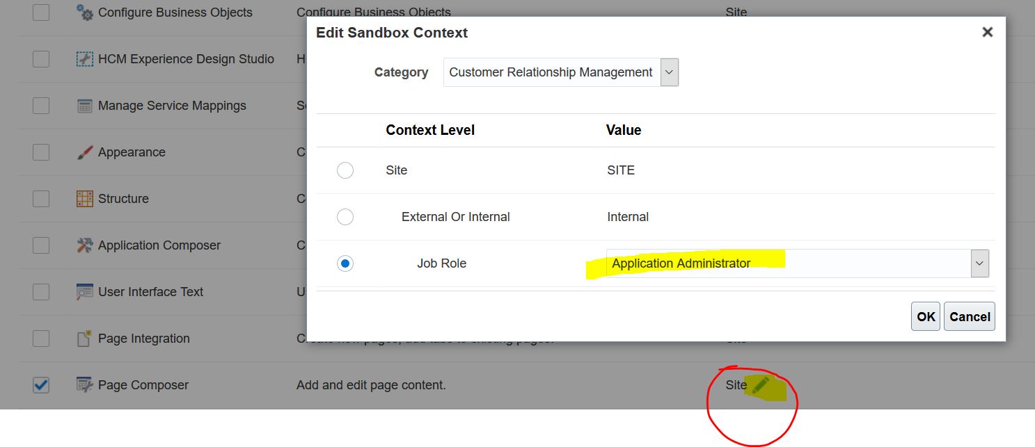This screenshot has width=1035, height=447.
Task: Choose the External Or Internal radio button
Action: click(x=345, y=216)
